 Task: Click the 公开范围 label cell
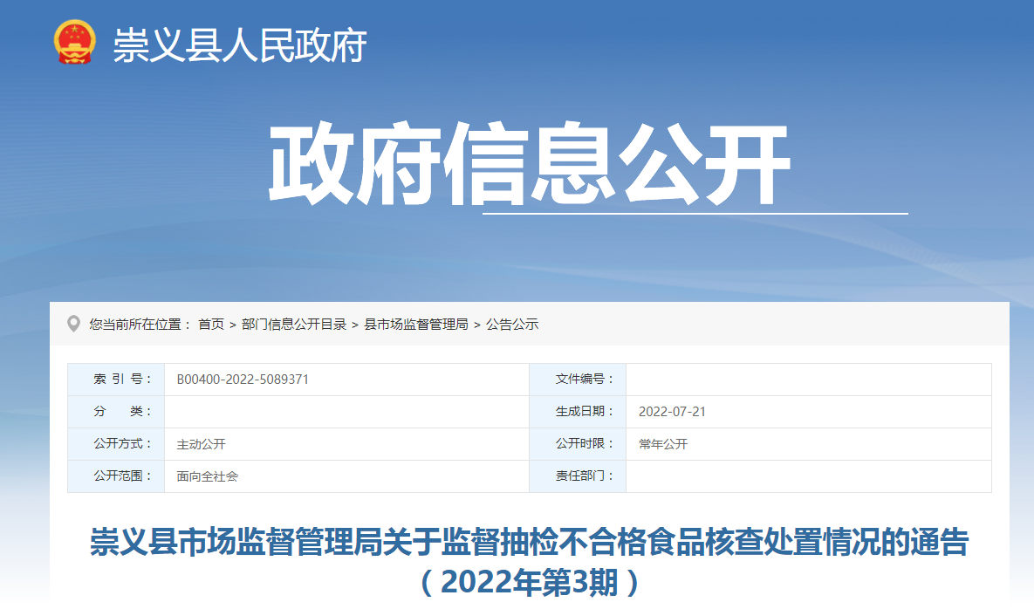[x=116, y=476]
